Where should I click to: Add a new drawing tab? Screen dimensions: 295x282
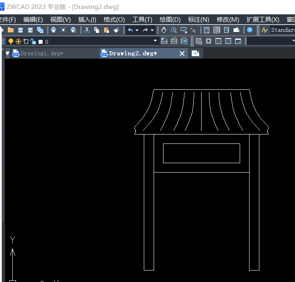click(195, 53)
